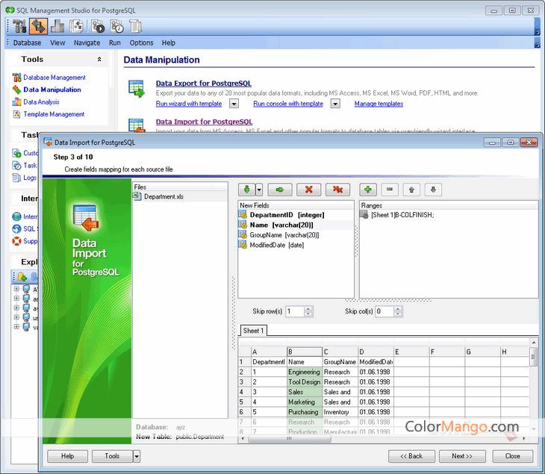This screenshot has height=474, width=545.
Task: Open the Tools button dropdown arrow
Action: 137,456
